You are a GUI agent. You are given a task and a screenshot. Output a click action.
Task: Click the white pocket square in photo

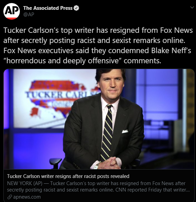click(x=125, y=131)
